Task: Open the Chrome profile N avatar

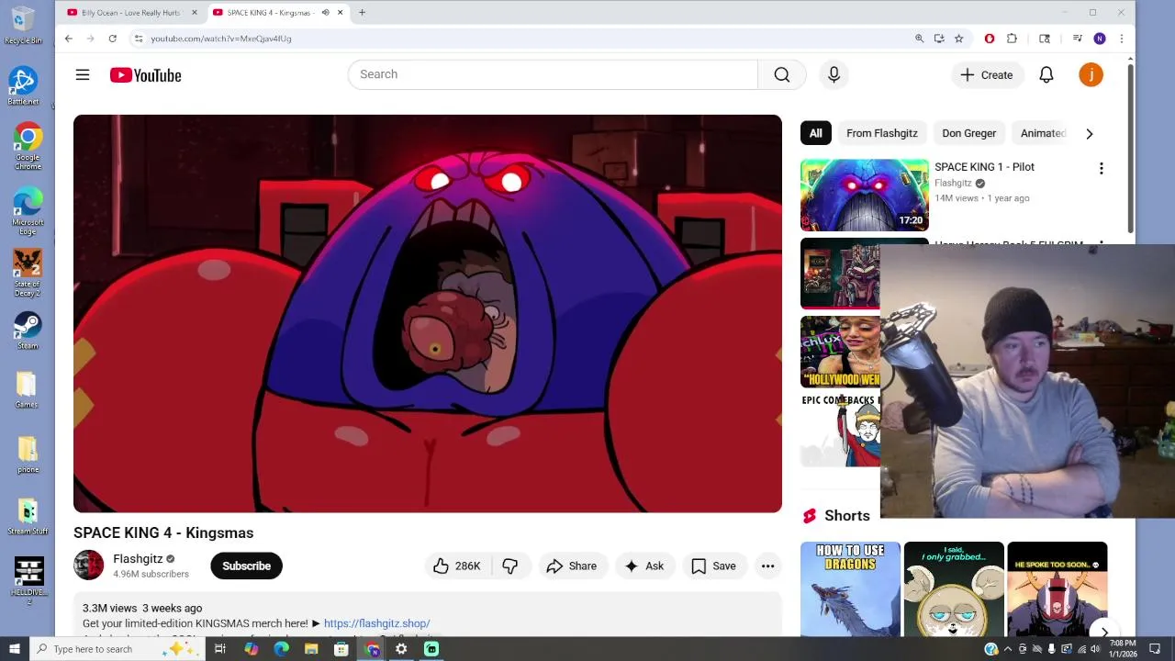Action: (x=1100, y=39)
